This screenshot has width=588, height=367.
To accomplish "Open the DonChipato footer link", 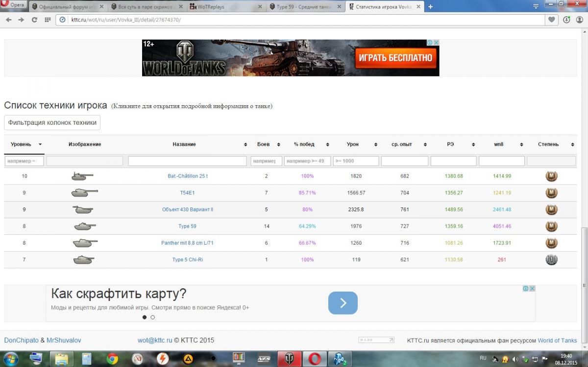I will (x=21, y=340).
